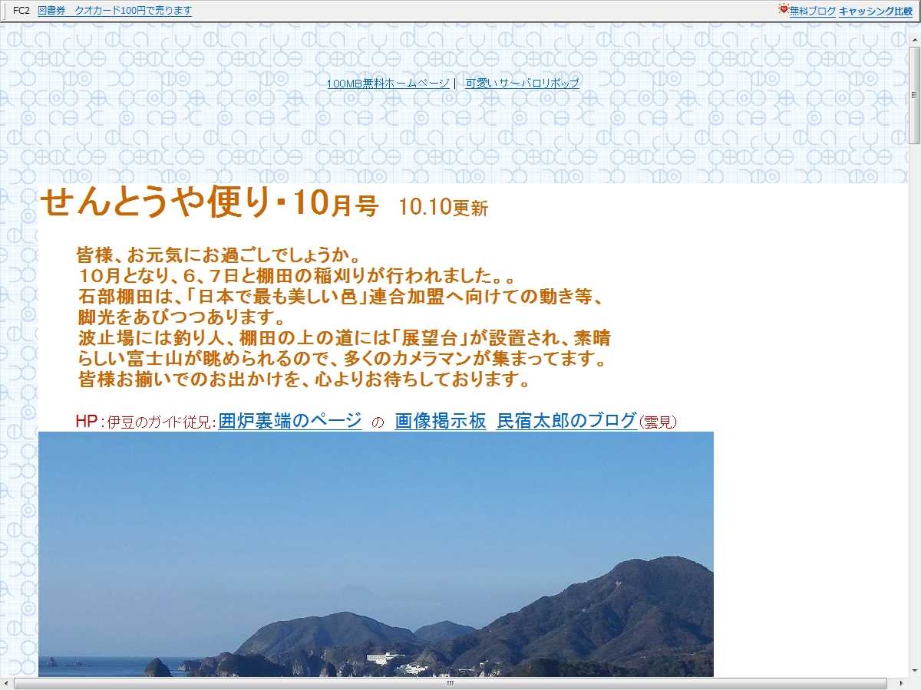Click the line beginning 波止場には釣り人
The width and height of the screenshot is (921, 690).
(x=345, y=338)
